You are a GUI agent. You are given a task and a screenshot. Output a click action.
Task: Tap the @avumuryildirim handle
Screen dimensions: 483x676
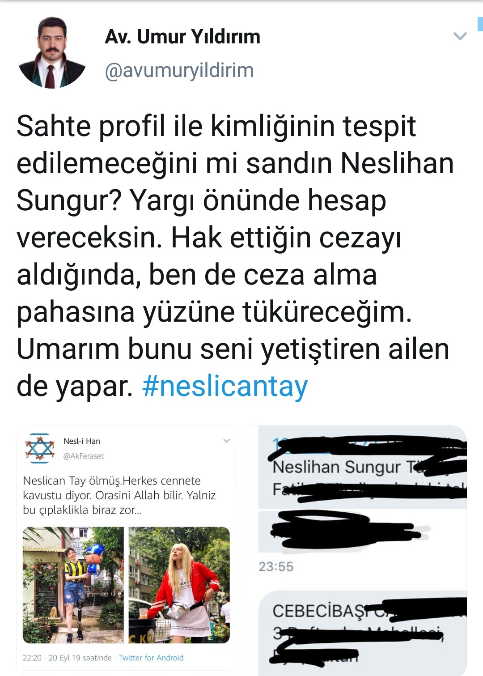coord(179,70)
